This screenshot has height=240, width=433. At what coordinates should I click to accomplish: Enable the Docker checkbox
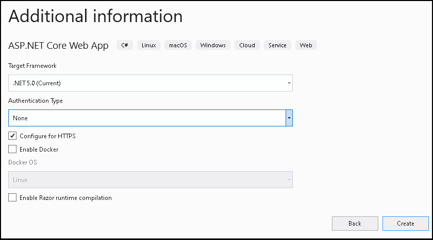pos(12,149)
